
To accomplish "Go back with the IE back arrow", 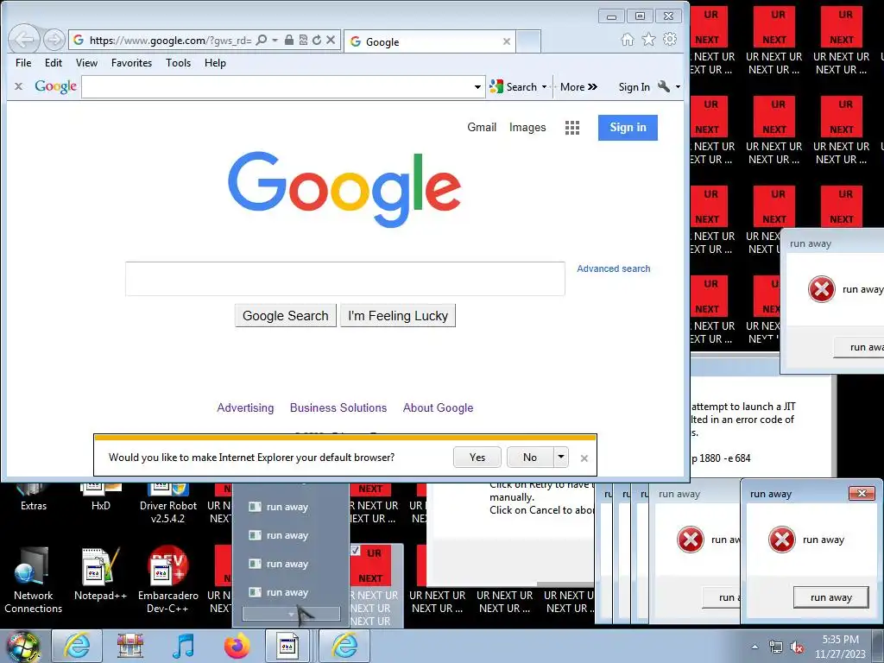I will pos(24,40).
